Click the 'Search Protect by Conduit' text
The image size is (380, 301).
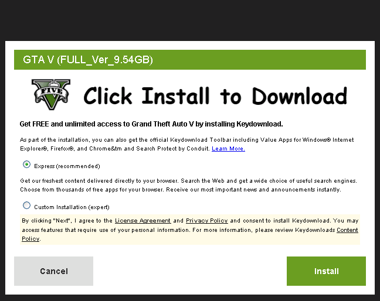tap(173, 149)
